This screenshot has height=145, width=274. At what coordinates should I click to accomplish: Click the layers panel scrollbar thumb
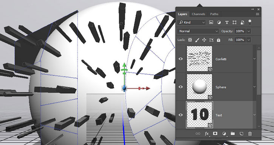click(x=259, y=72)
